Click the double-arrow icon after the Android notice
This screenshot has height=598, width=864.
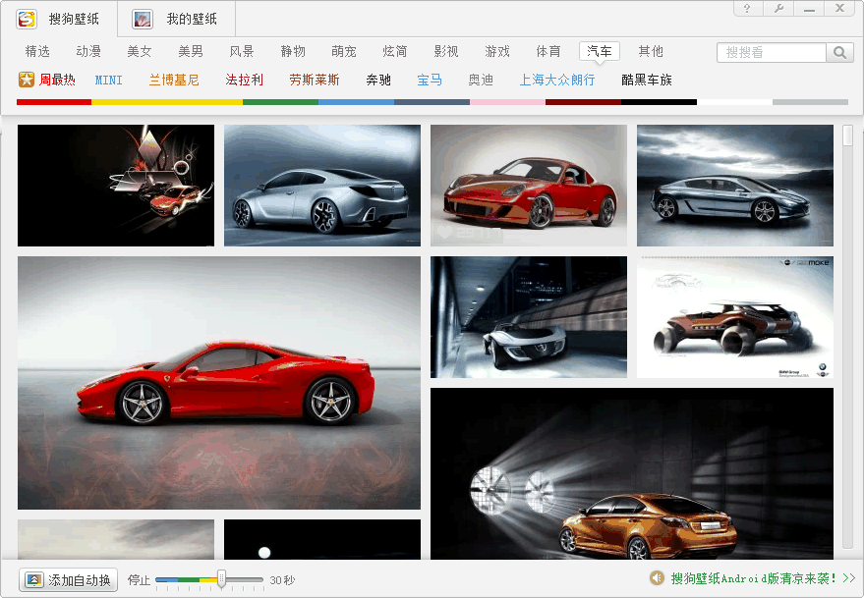[849, 578]
